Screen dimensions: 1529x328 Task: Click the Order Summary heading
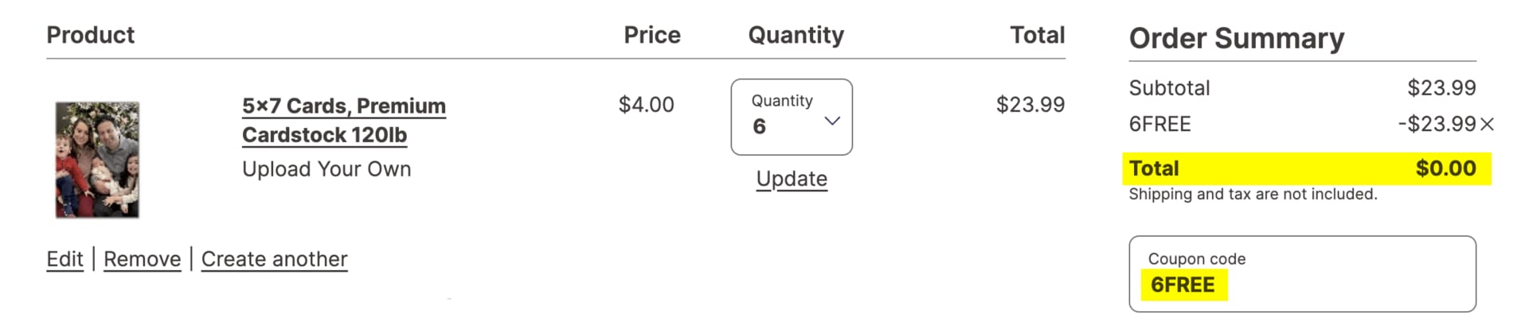[1236, 38]
